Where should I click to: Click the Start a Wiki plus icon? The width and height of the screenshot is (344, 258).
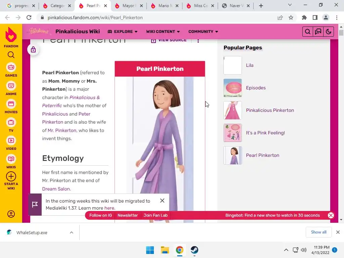coord(11,176)
